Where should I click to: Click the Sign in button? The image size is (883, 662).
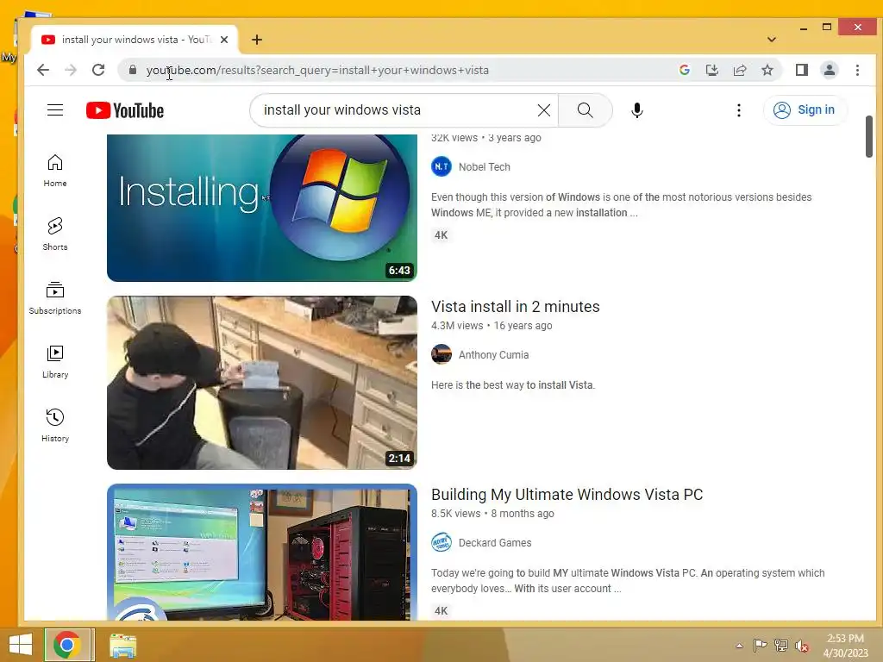tap(805, 109)
